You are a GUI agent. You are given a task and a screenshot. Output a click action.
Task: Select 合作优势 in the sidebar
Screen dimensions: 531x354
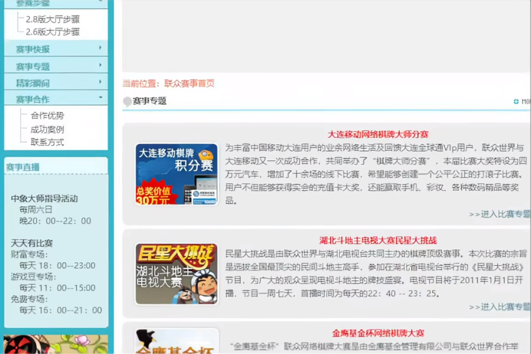[47, 116]
